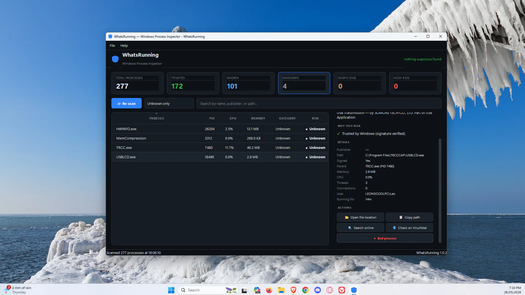Launch Brave browser from the taskbar
Screen dimensions: 525x295
(x=293, y=290)
